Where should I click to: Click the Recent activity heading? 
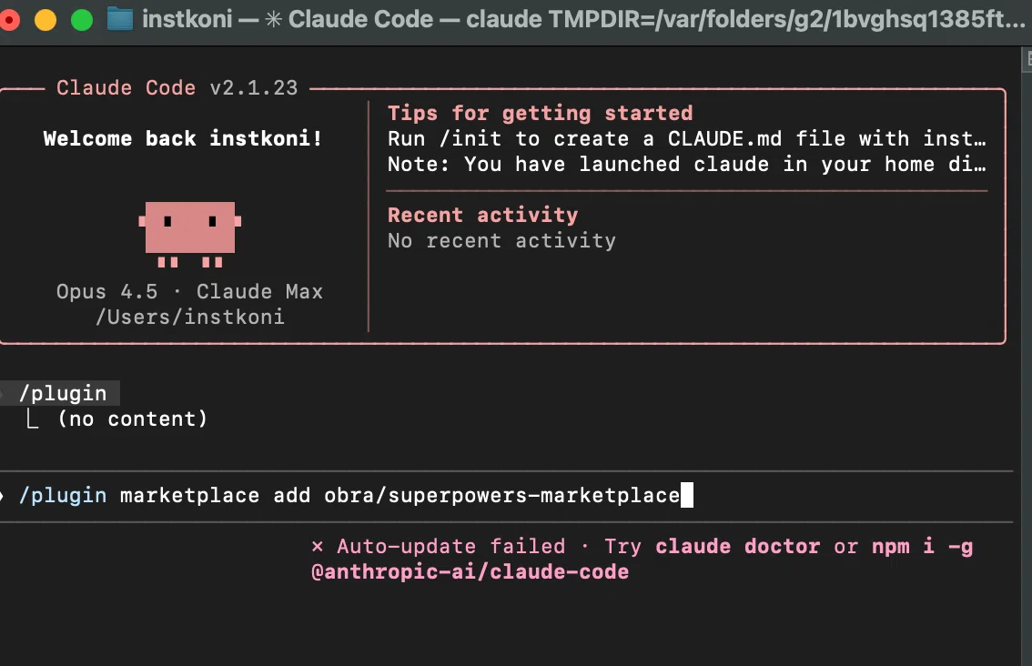coord(482,216)
